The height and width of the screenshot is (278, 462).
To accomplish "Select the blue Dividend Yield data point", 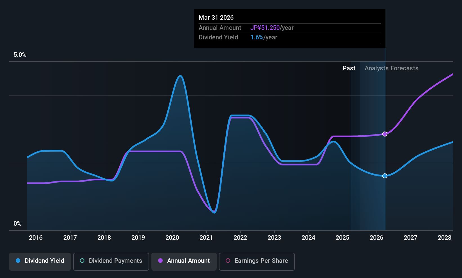I will point(385,176).
